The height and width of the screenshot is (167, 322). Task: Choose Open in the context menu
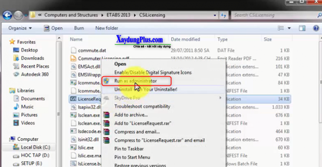point(120,64)
